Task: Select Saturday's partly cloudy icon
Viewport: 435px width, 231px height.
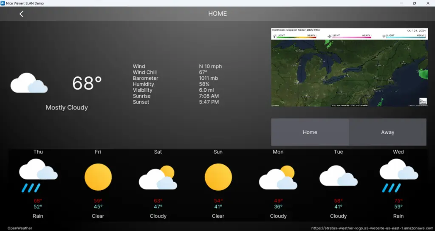Action: point(158,177)
